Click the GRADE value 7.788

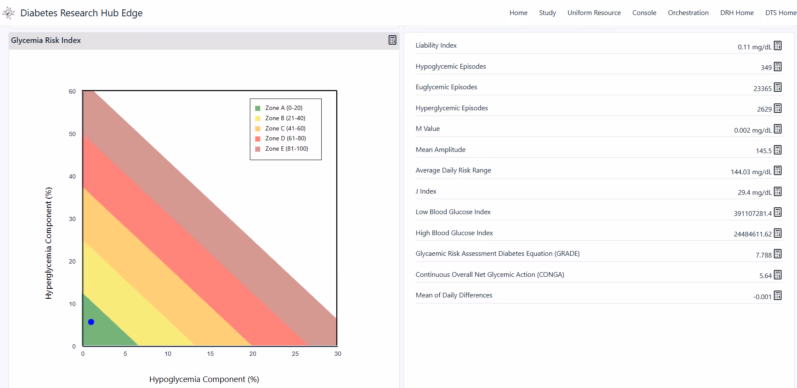(x=764, y=255)
